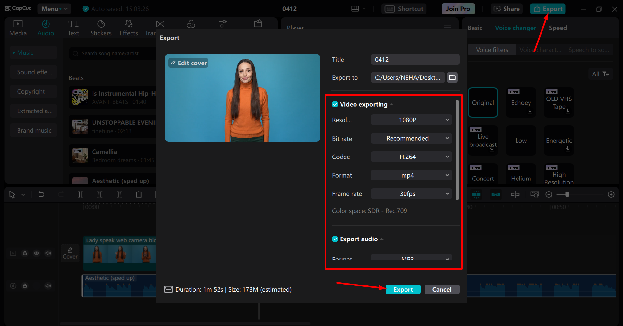Viewport: 623px width, 326px height.
Task: Click the folder icon beside Export to path
Action: [x=452, y=77]
